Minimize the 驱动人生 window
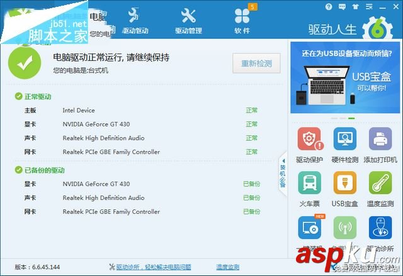The image size is (403, 276). pos(382,8)
